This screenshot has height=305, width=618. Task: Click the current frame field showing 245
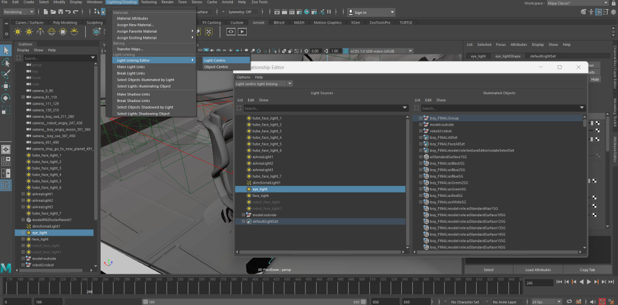pyautogui.click(x=540, y=283)
